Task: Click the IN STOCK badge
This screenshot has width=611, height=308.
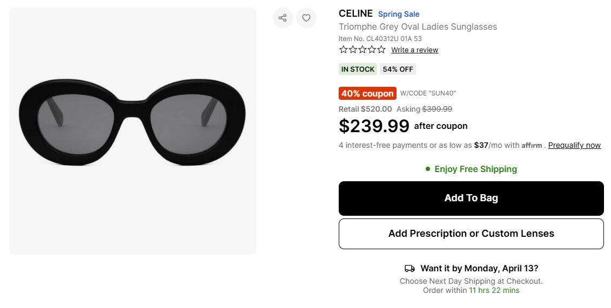Action: pos(358,69)
